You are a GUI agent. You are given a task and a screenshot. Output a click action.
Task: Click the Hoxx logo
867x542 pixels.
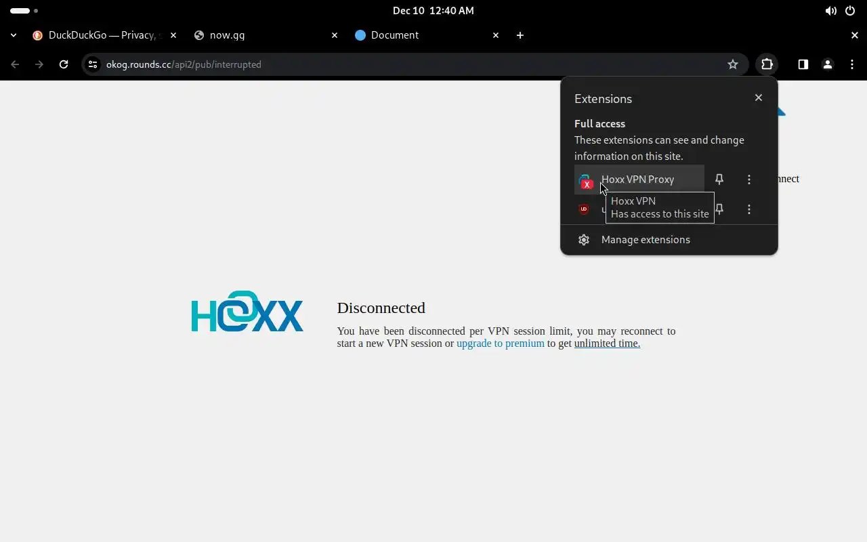click(247, 312)
